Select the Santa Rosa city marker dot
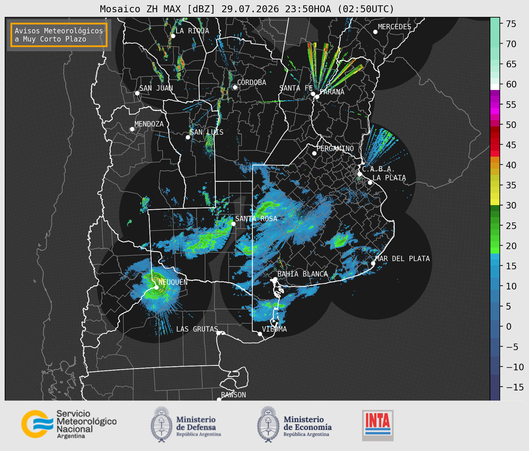 [233, 224]
